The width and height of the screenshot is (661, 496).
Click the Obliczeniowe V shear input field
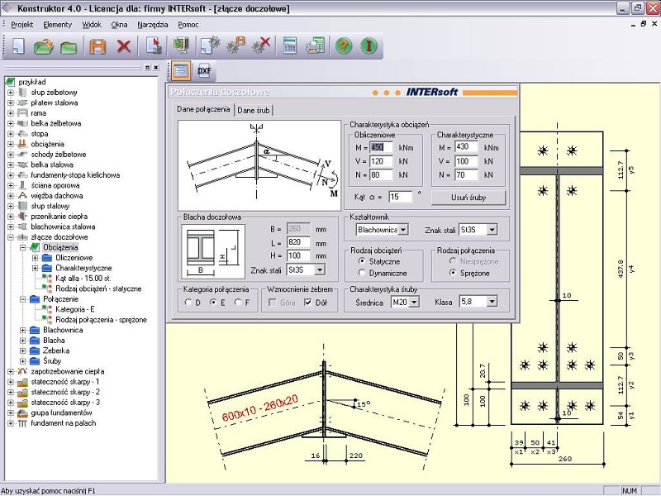click(x=381, y=161)
